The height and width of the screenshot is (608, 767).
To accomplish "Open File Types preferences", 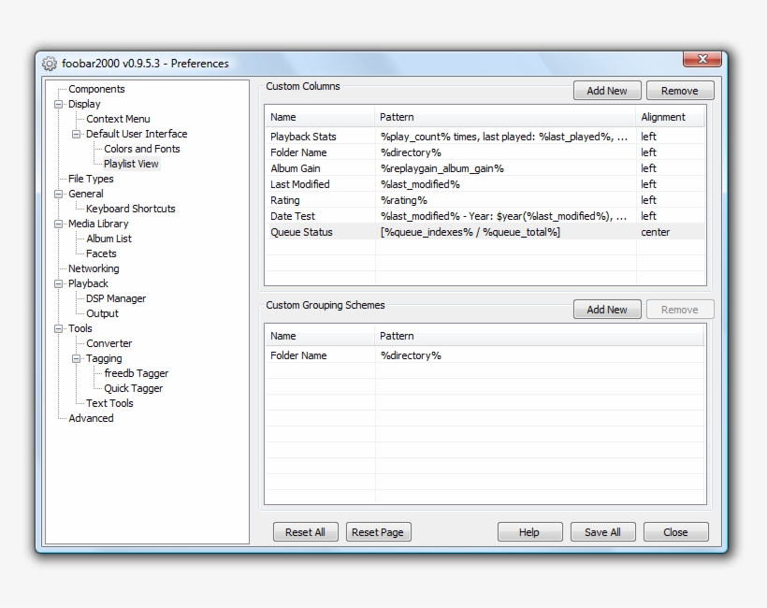I will (x=91, y=179).
